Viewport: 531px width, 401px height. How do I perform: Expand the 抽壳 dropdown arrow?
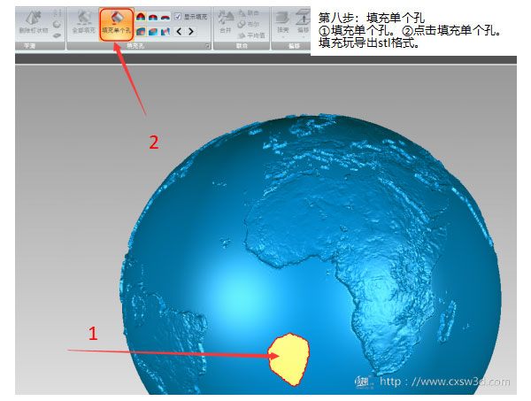click(x=282, y=37)
